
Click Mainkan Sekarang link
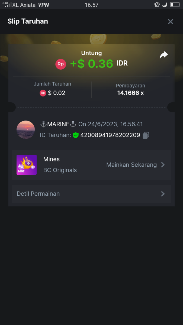[x=131, y=165]
